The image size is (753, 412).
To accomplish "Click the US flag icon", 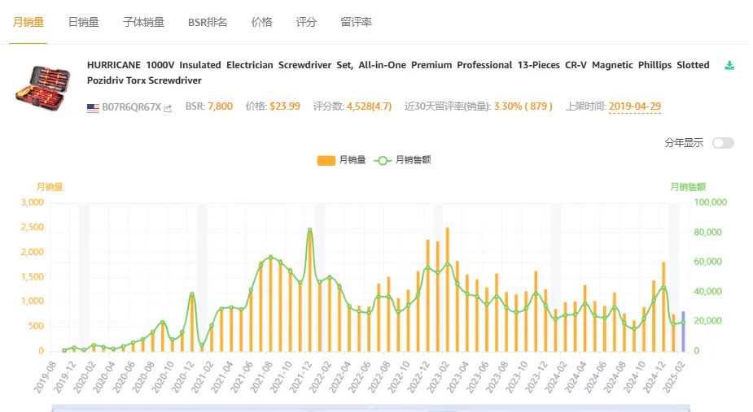I will coord(93,108).
